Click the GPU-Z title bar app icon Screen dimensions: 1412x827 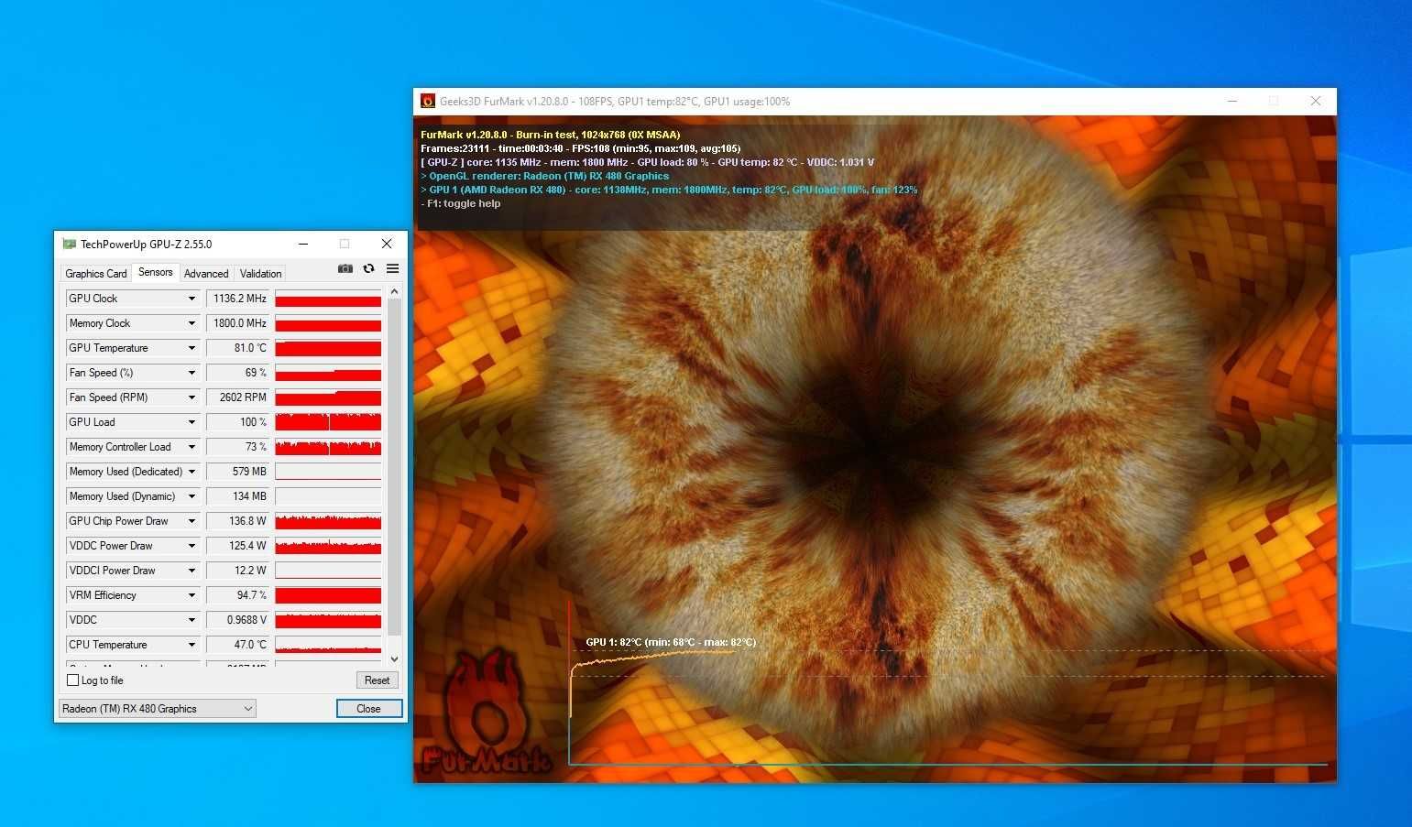click(69, 244)
